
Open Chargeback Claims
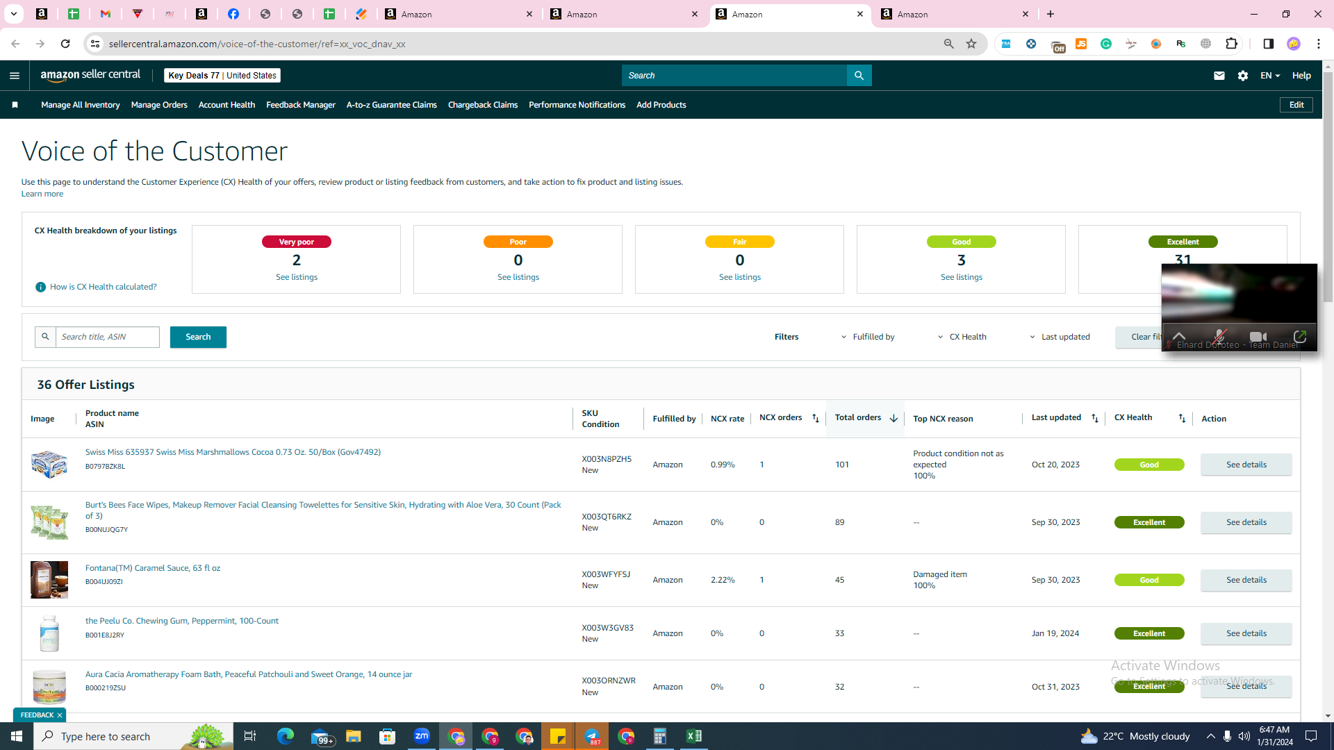(x=483, y=105)
